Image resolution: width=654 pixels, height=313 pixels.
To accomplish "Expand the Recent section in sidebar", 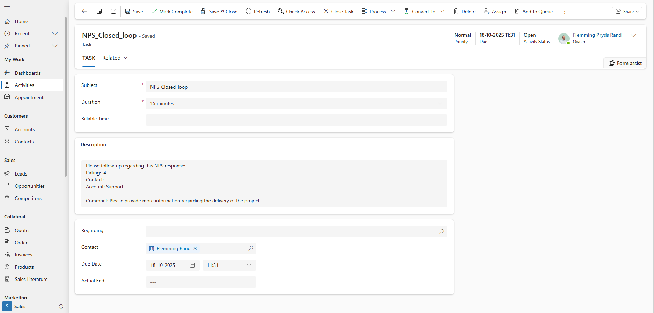I will click(55, 33).
